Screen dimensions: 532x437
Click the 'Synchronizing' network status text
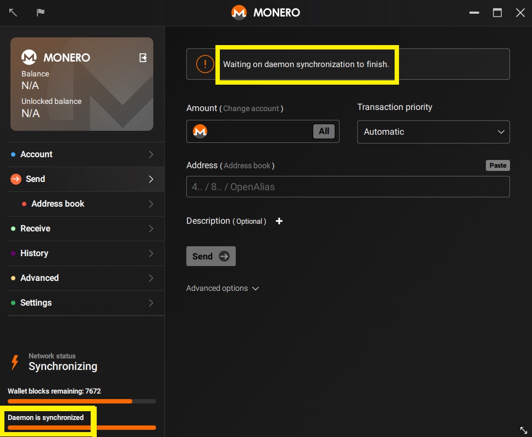[63, 367]
